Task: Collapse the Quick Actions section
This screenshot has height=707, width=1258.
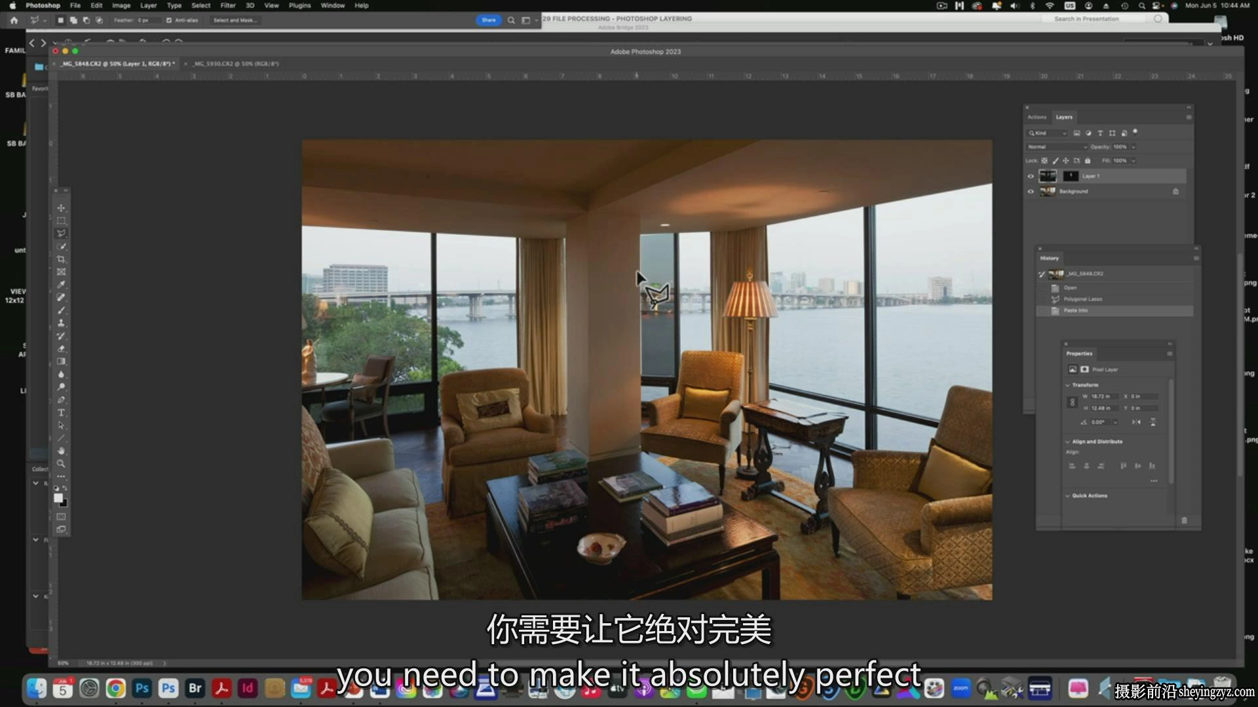Action: pyautogui.click(x=1067, y=496)
